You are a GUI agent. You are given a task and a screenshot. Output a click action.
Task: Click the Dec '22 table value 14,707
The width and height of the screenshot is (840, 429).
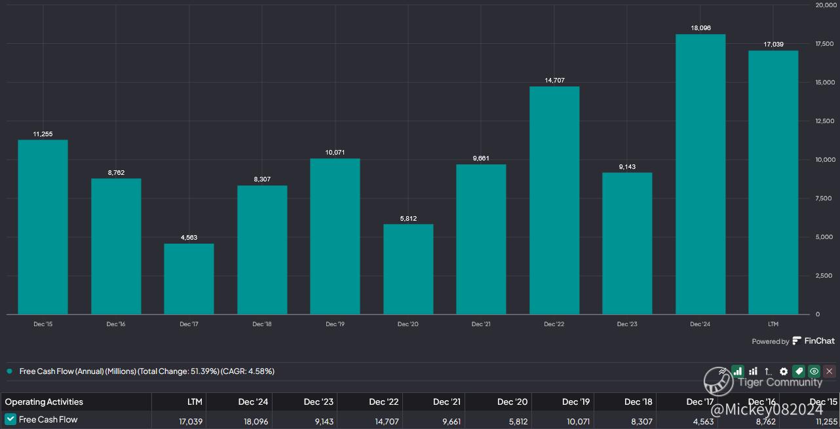coord(387,420)
